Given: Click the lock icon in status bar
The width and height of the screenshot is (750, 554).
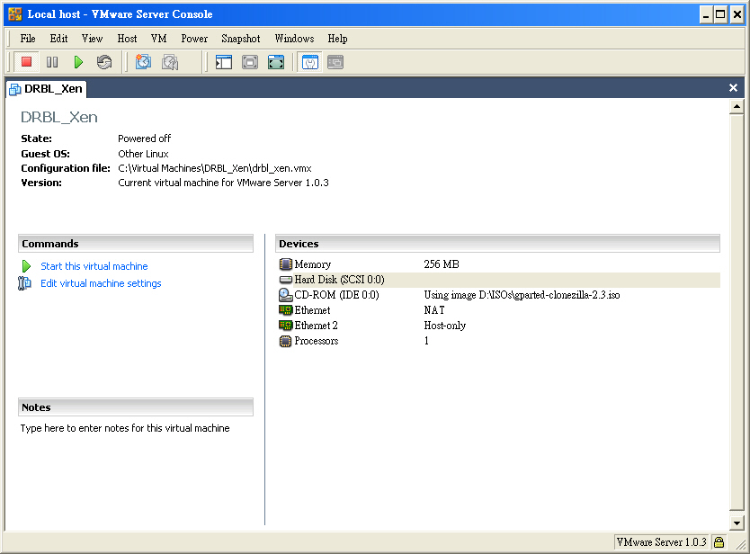Looking at the screenshot, I should pyautogui.click(x=719, y=542).
